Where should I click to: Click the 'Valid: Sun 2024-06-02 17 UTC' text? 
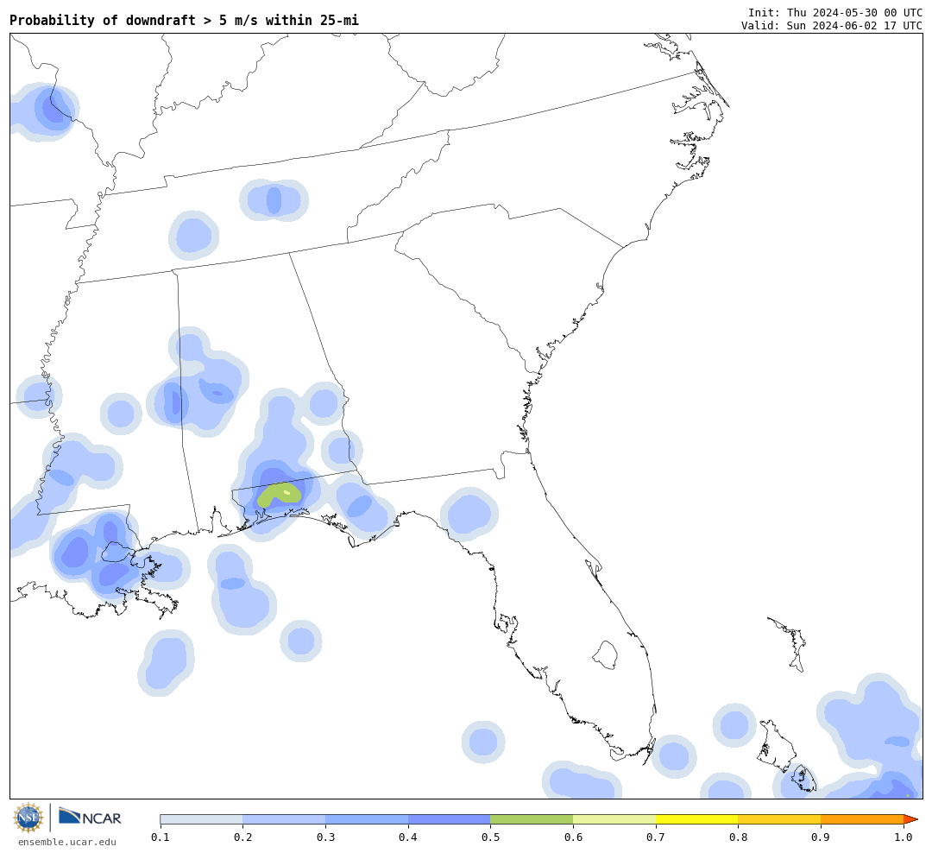pyautogui.click(x=832, y=26)
